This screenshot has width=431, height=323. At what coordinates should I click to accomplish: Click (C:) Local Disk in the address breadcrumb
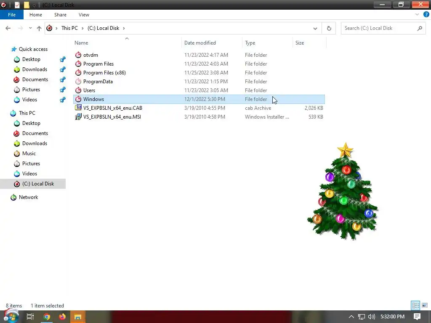[104, 28]
